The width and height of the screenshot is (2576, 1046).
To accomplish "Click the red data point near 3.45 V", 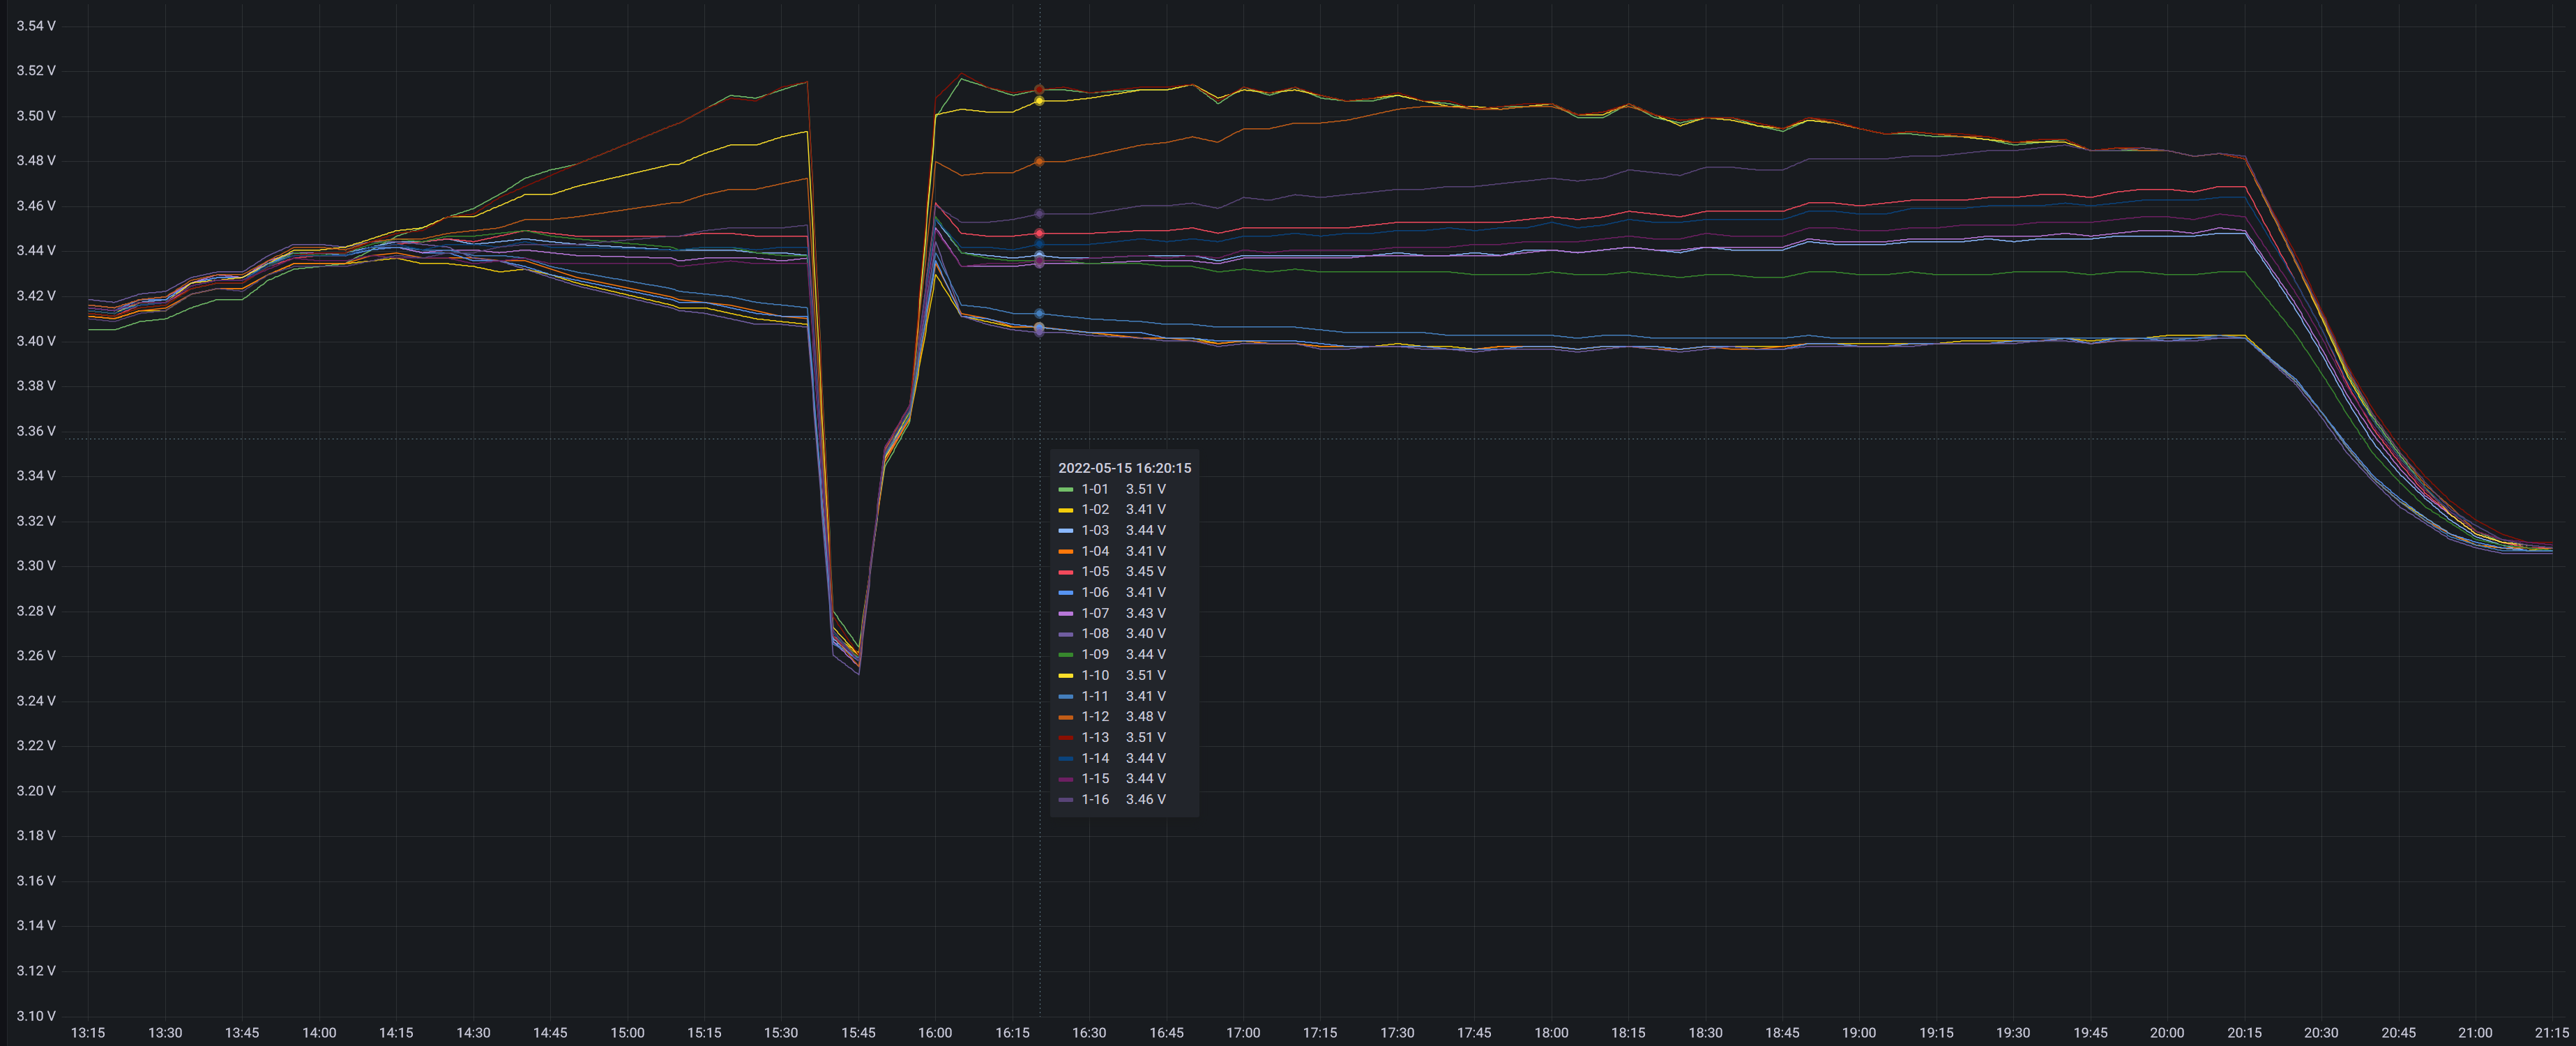I will click(x=1039, y=233).
